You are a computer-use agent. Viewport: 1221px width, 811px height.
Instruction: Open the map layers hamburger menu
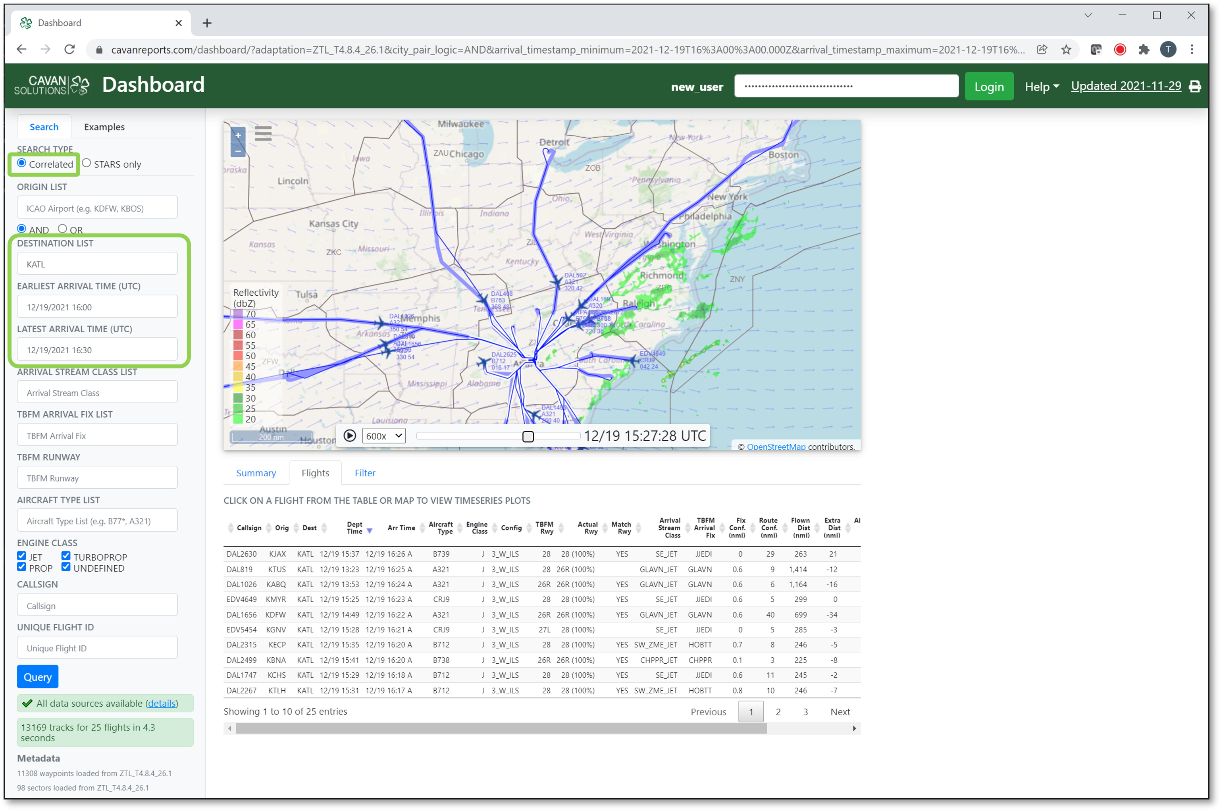click(263, 134)
